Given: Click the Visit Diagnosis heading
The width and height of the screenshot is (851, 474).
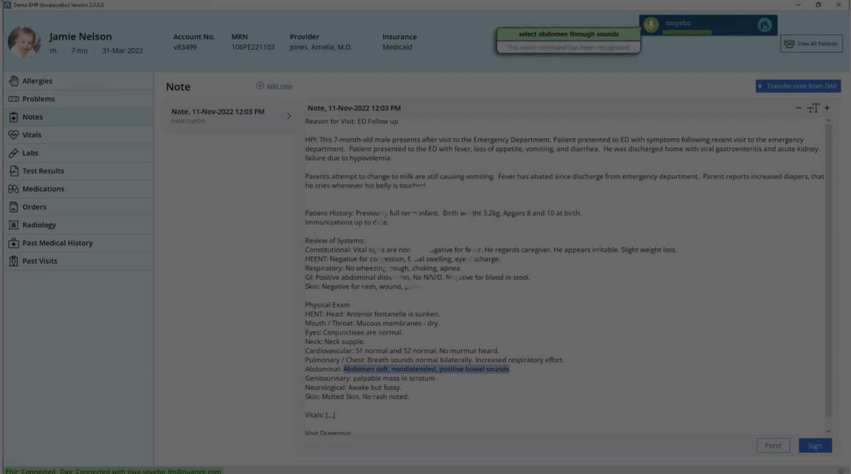Looking at the screenshot, I should click(x=328, y=433).
